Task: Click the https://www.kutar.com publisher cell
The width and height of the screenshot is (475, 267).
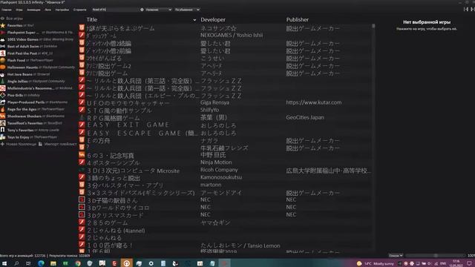Action: (313, 102)
